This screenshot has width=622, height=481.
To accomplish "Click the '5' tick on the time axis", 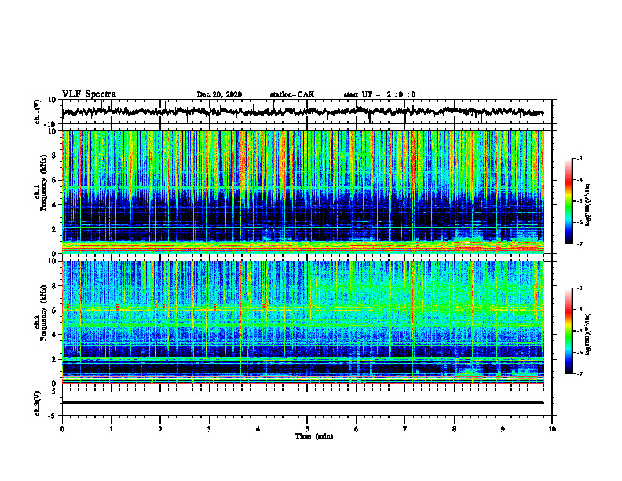I will pos(307,429).
